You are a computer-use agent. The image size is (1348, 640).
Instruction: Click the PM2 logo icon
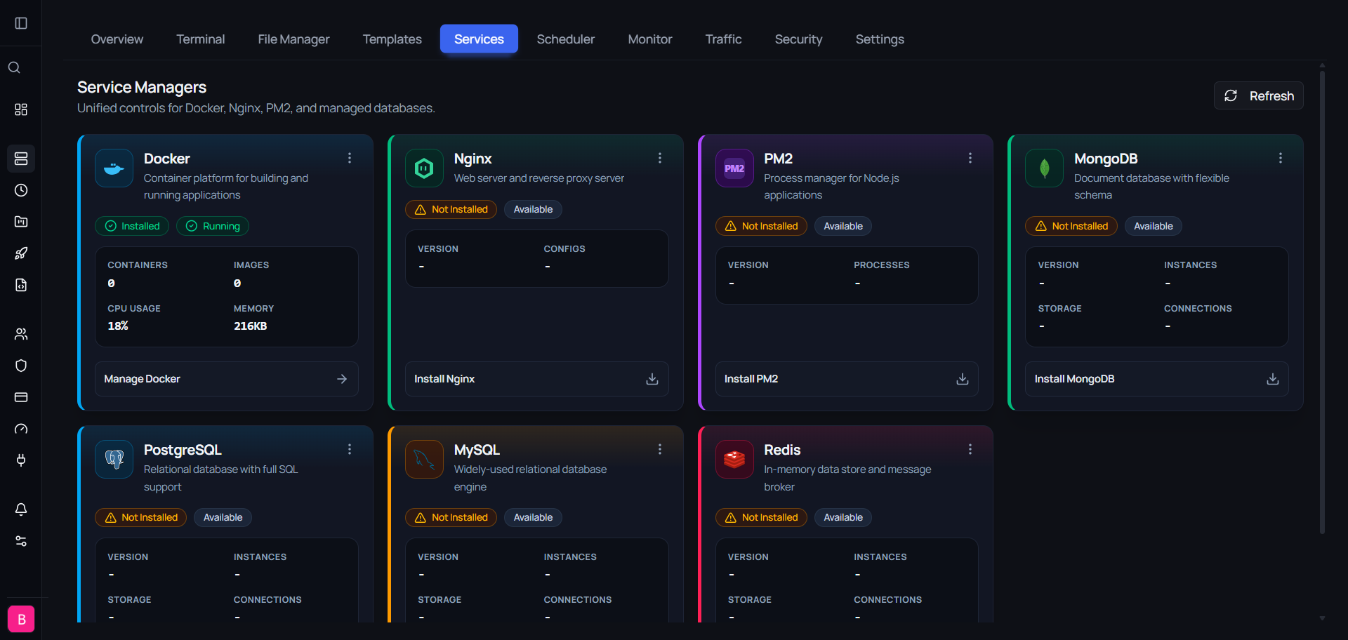(x=734, y=168)
